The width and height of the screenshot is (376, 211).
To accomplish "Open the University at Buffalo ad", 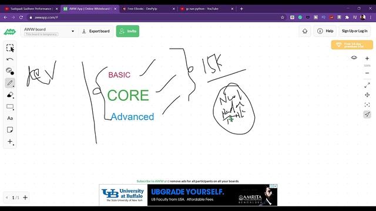I will click(188, 195).
